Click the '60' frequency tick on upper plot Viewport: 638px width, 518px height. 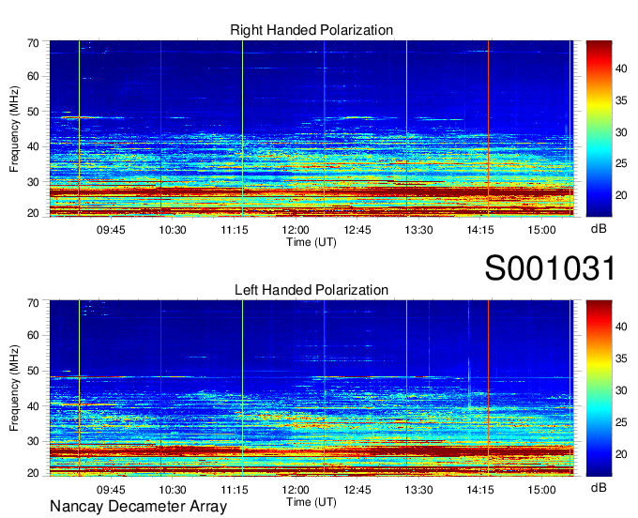[x=33, y=76]
